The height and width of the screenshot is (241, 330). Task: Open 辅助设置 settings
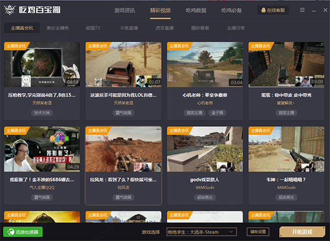pyautogui.click(x=258, y=232)
